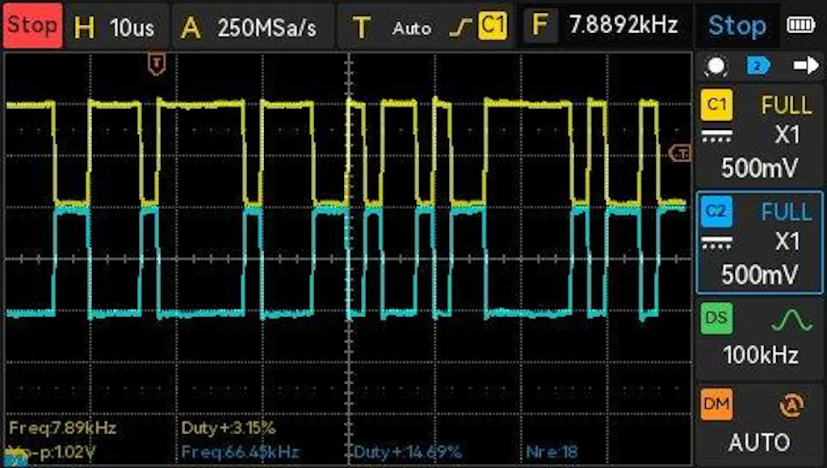Image resolution: width=827 pixels, height=468 pixels.
Task: Click the Stop status label at top-right
Action: 737,26
